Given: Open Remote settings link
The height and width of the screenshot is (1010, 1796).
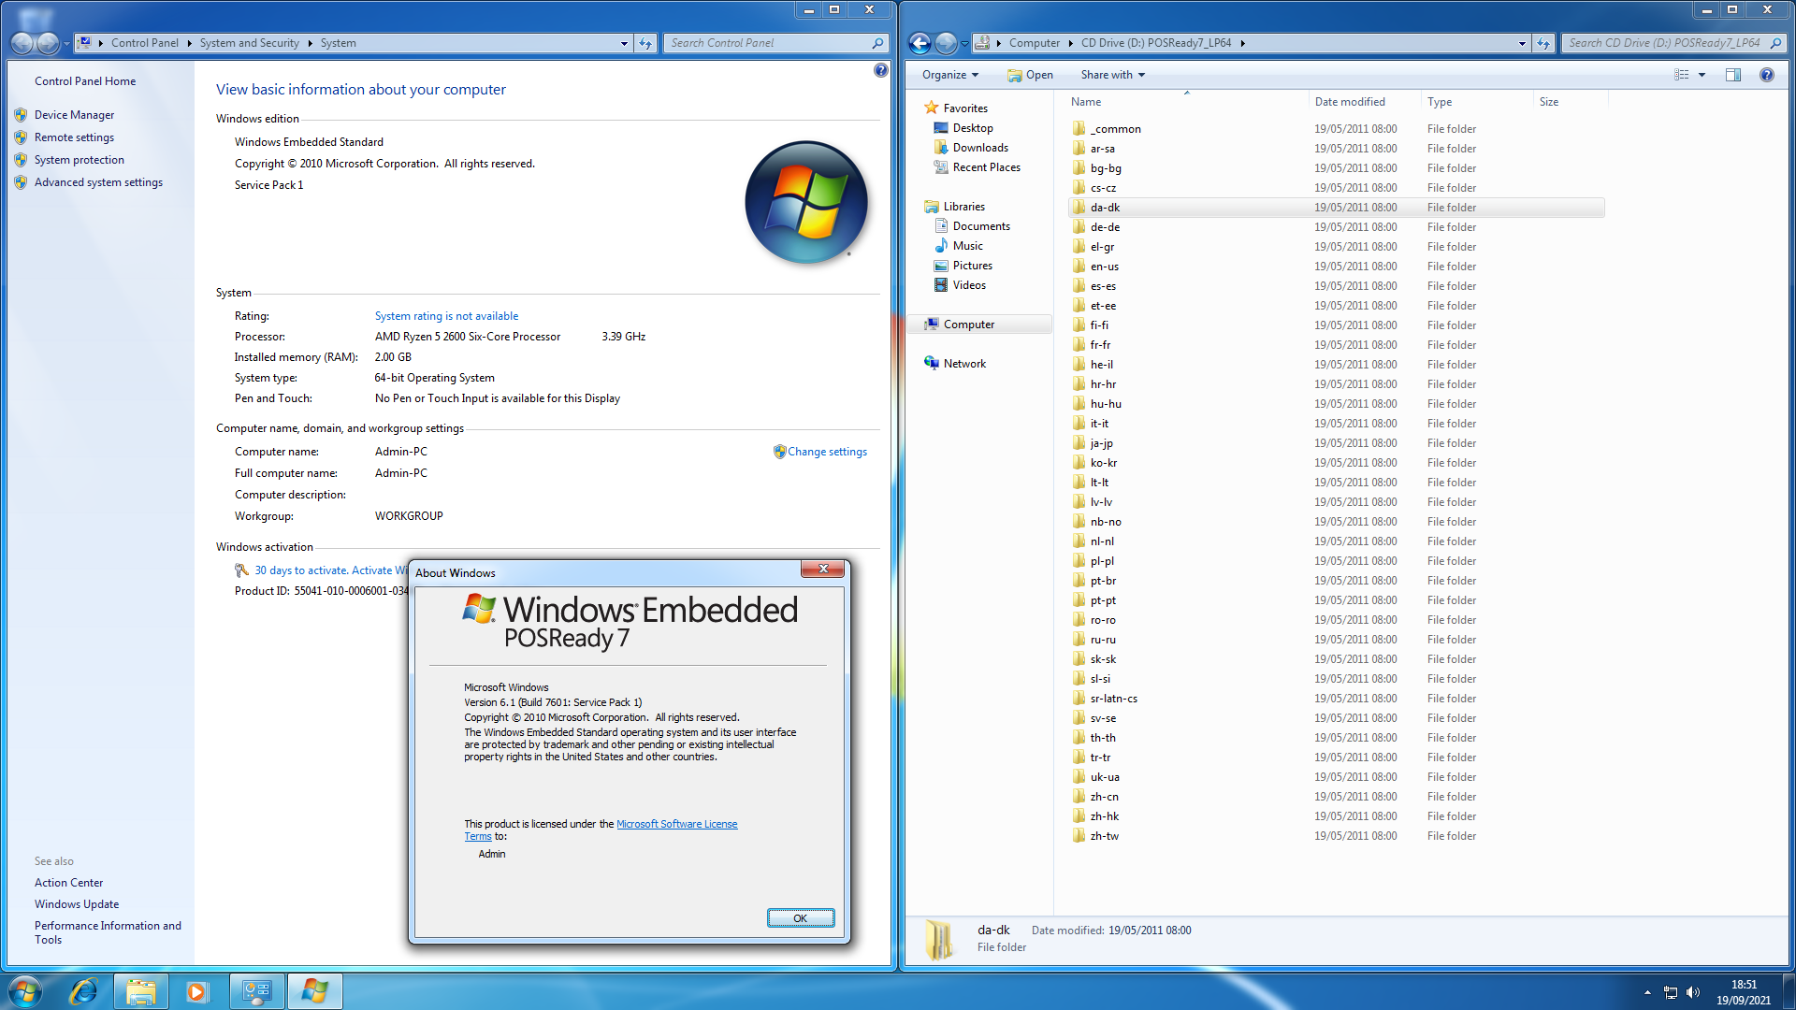Looking at the screenshot, I should point(74,137).
